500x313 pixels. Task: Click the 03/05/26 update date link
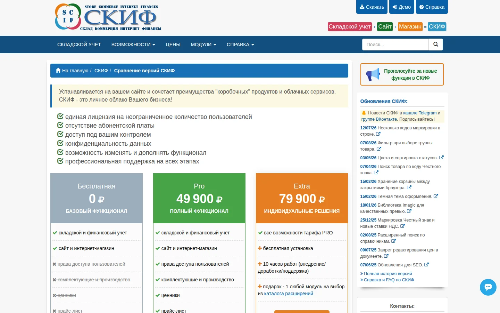[368, 158]
